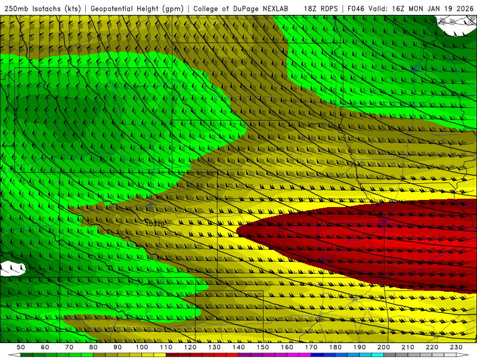Click the cyan swatch in the color scale

(x=378, y=355)
